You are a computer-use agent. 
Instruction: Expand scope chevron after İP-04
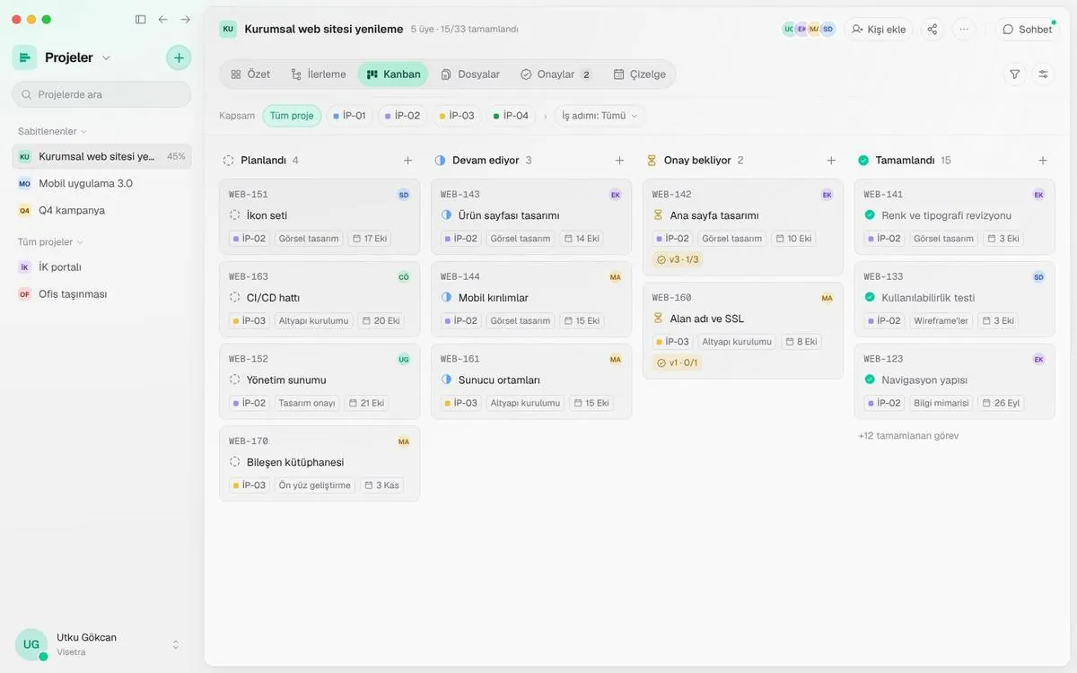(545, 116)
